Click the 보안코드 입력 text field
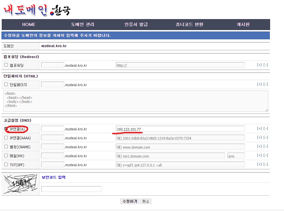284x211 pixels. 71,189
